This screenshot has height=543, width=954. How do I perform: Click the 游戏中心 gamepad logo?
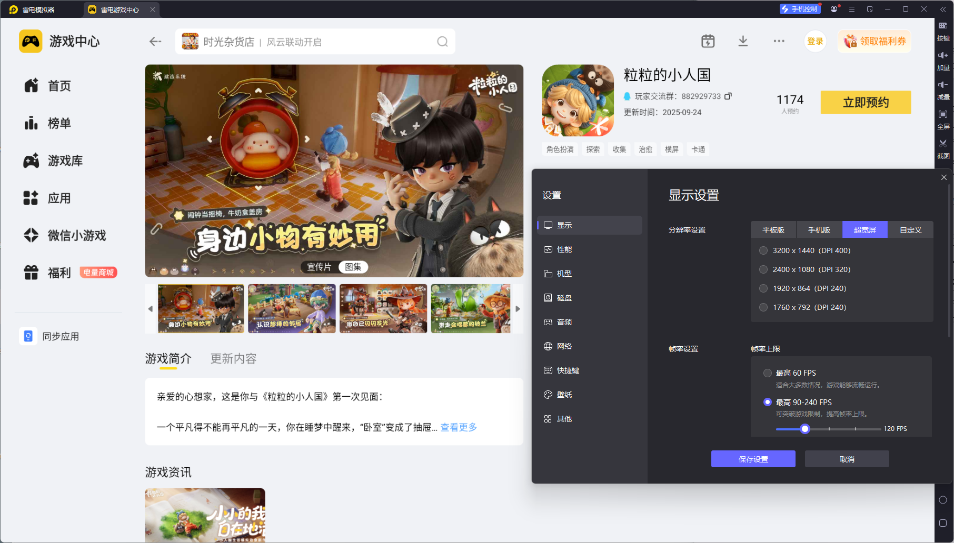click(x=31, y=41)
